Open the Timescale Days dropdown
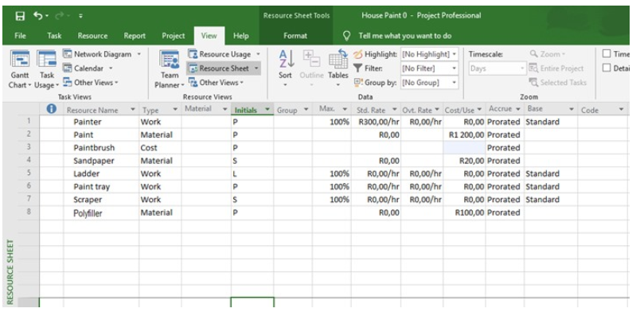Viewport: 640px width, 320px height. pos(498,68)
